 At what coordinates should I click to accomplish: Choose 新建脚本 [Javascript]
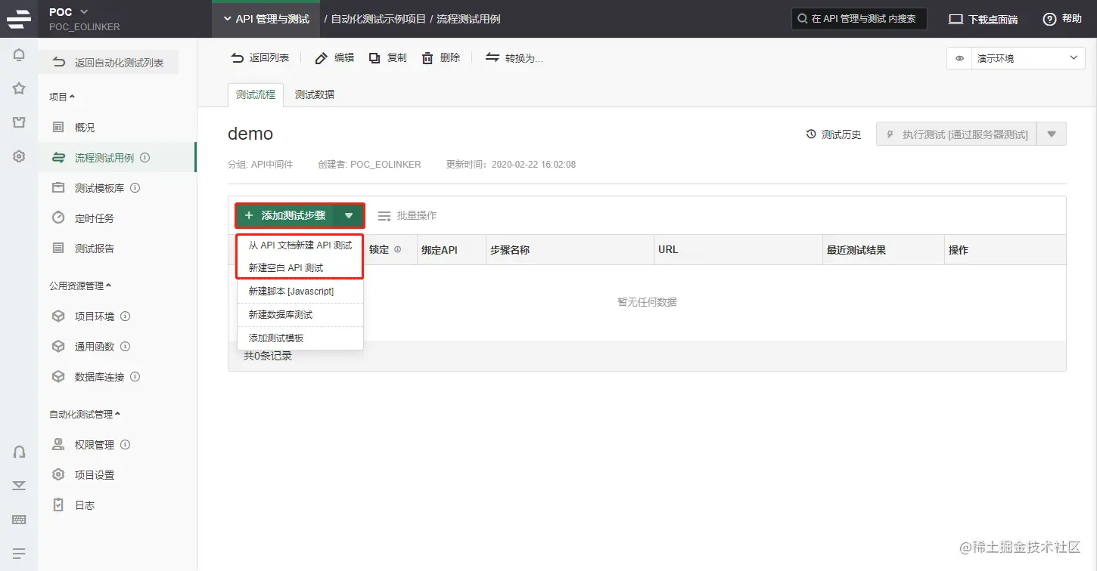pos(300,291)
